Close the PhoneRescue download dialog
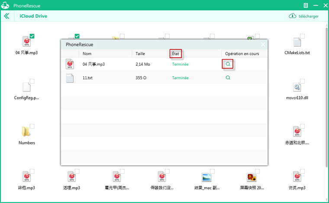Image resolution: width=329 pixels, height=203 pixels. click(263, 45)
